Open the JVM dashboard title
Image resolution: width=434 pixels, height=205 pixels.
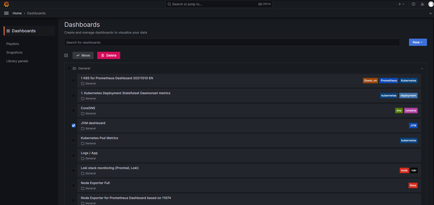pyautogui.click(x=93, y=123)
